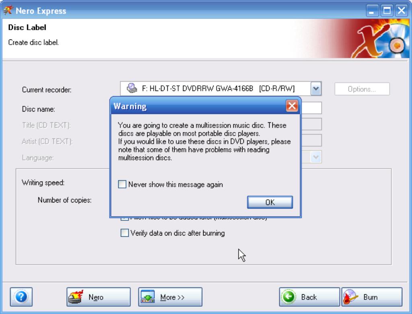
Task: Click the Nero Express title bar app icon
Action: tap(8, 10)
